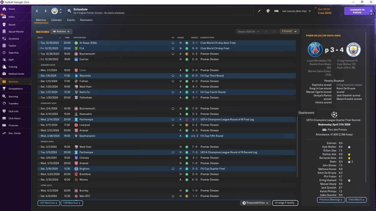Switch to the Calendar tab
Screen dimensions: 376x211
pos(56,20)
